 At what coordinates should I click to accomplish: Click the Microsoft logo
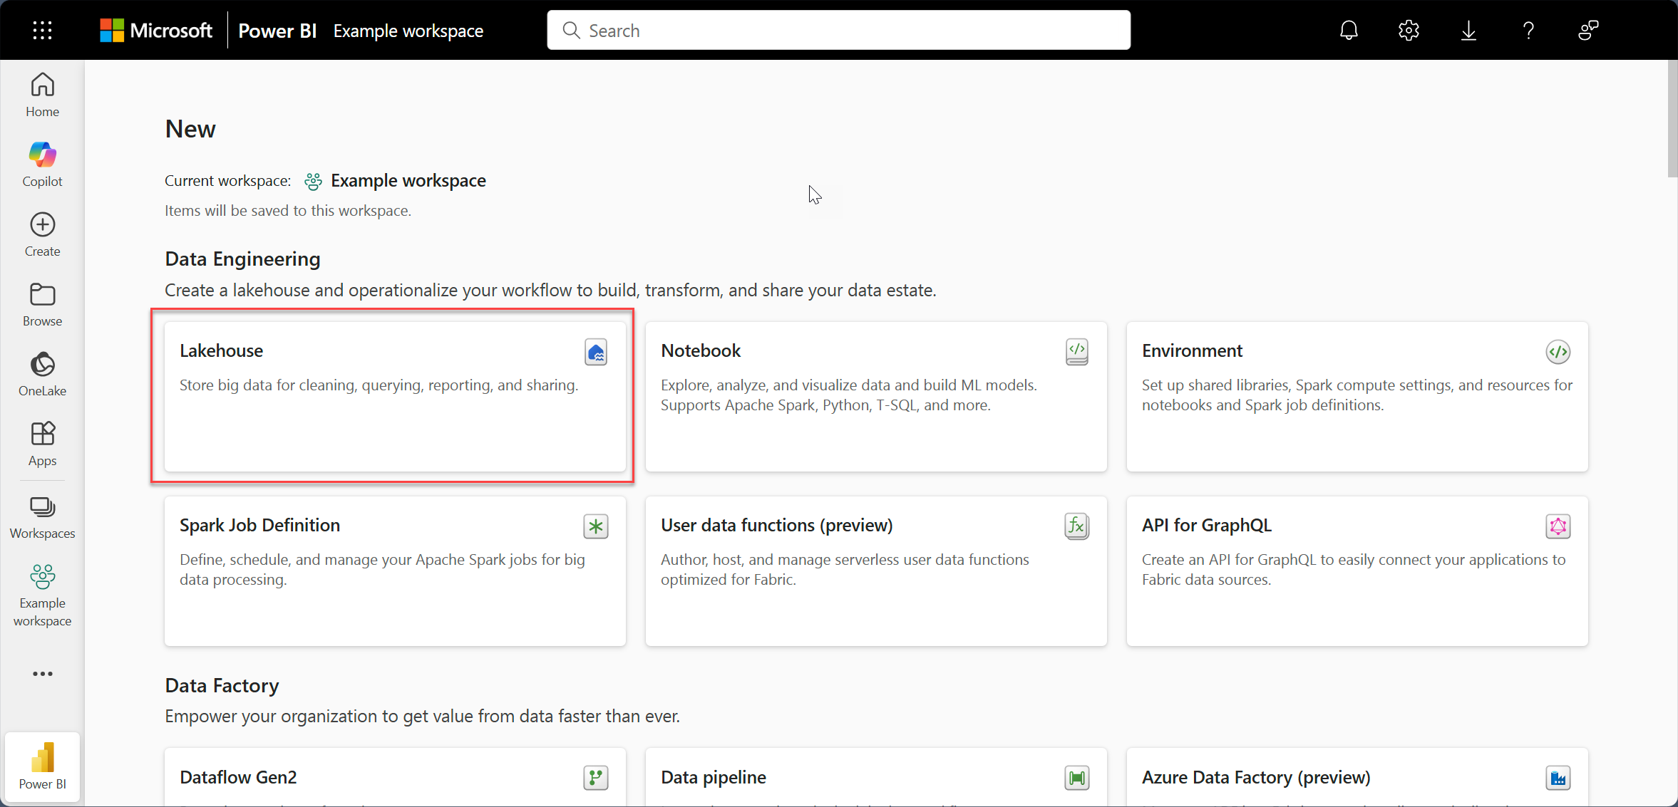coord(156,30)
